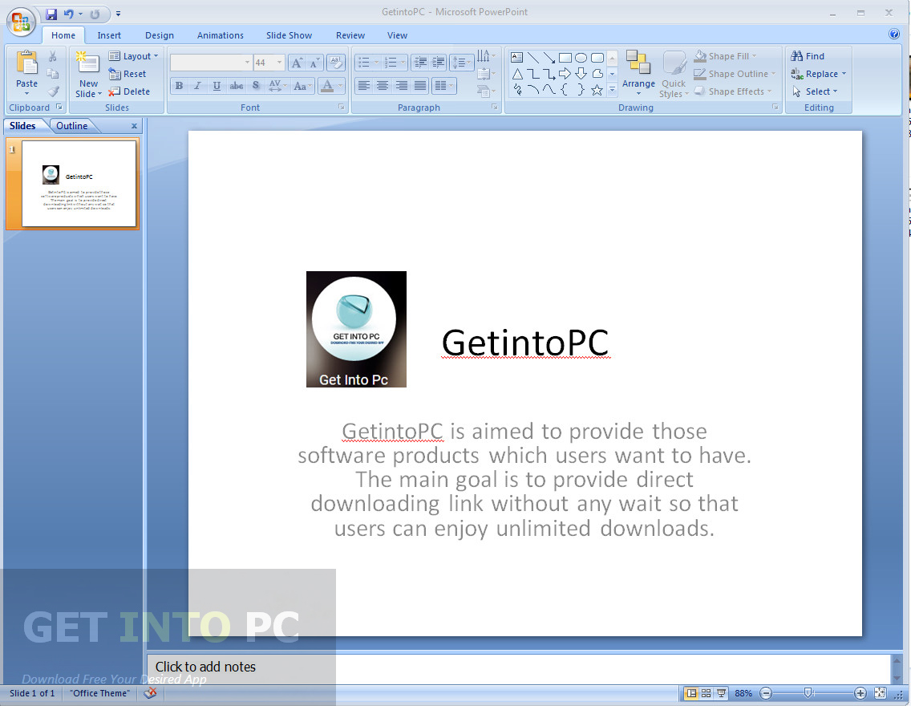Open Quick Styles gallery
Screen dimensions: 911x706
pos(674,75)
